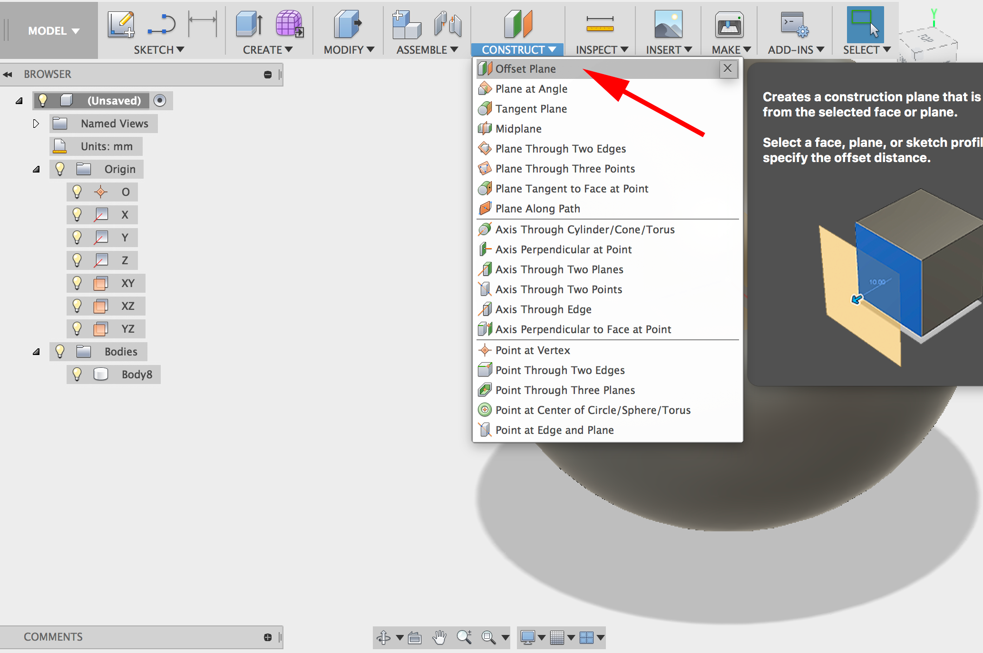Viewport: 983px width, 653px height.
Task: Open the MAKE dropdown menu
Action: (x=731, y=50)
